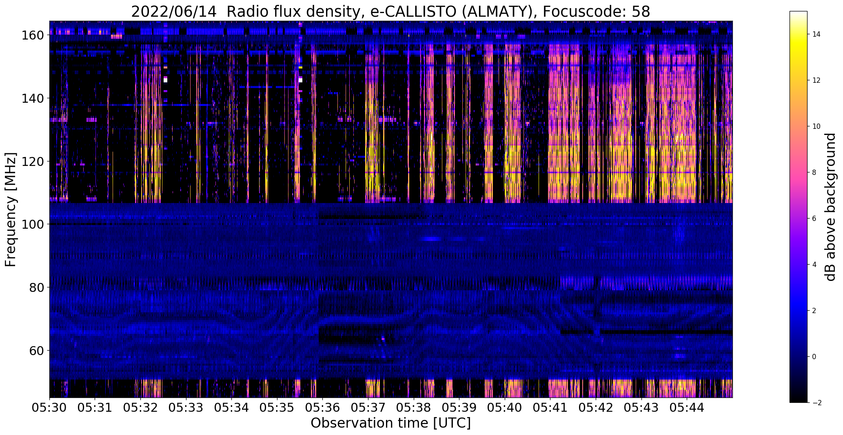This screenshot has width=843, height=435.
Task: Click the 'dB above background' colorbar label
Action: coord(831,207)
